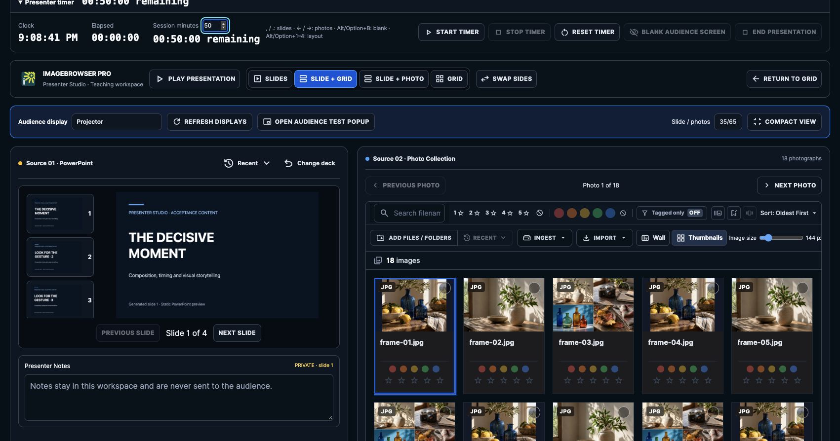This screenshot has height=441, width=840.
Task: Click the Return to Grid button
Action: tap(784, 79)
